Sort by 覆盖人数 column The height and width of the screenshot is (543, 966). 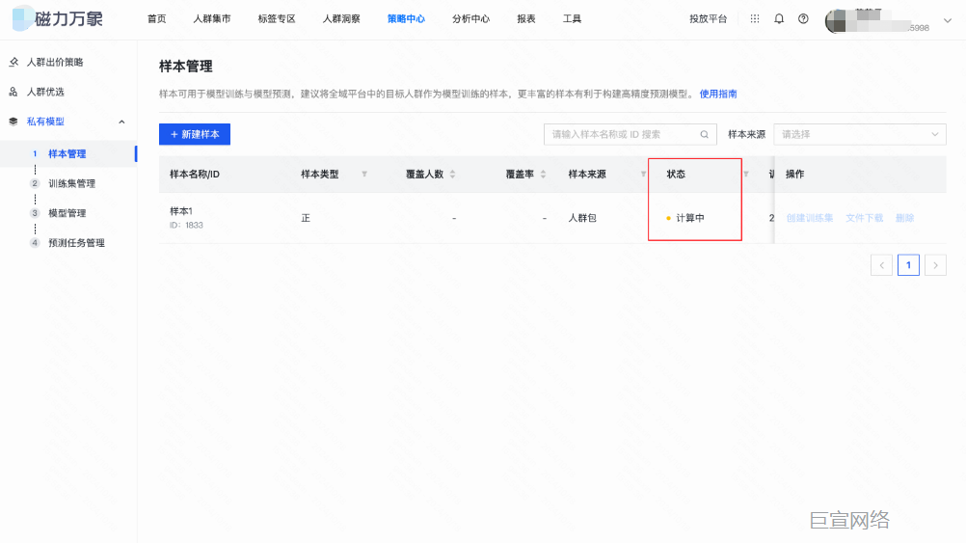pos(453,174)
